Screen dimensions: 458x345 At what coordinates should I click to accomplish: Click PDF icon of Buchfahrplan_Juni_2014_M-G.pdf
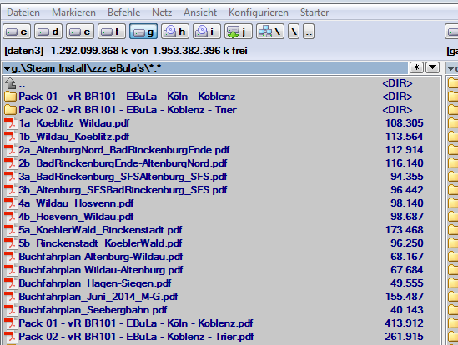(10, 297)
